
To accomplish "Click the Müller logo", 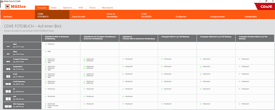I will point(16,6).
